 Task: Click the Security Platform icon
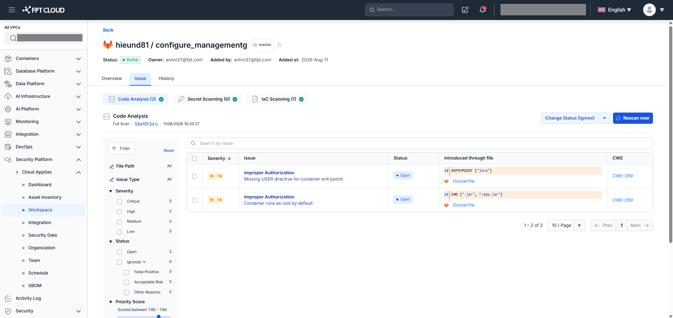(x=8, y=160)
